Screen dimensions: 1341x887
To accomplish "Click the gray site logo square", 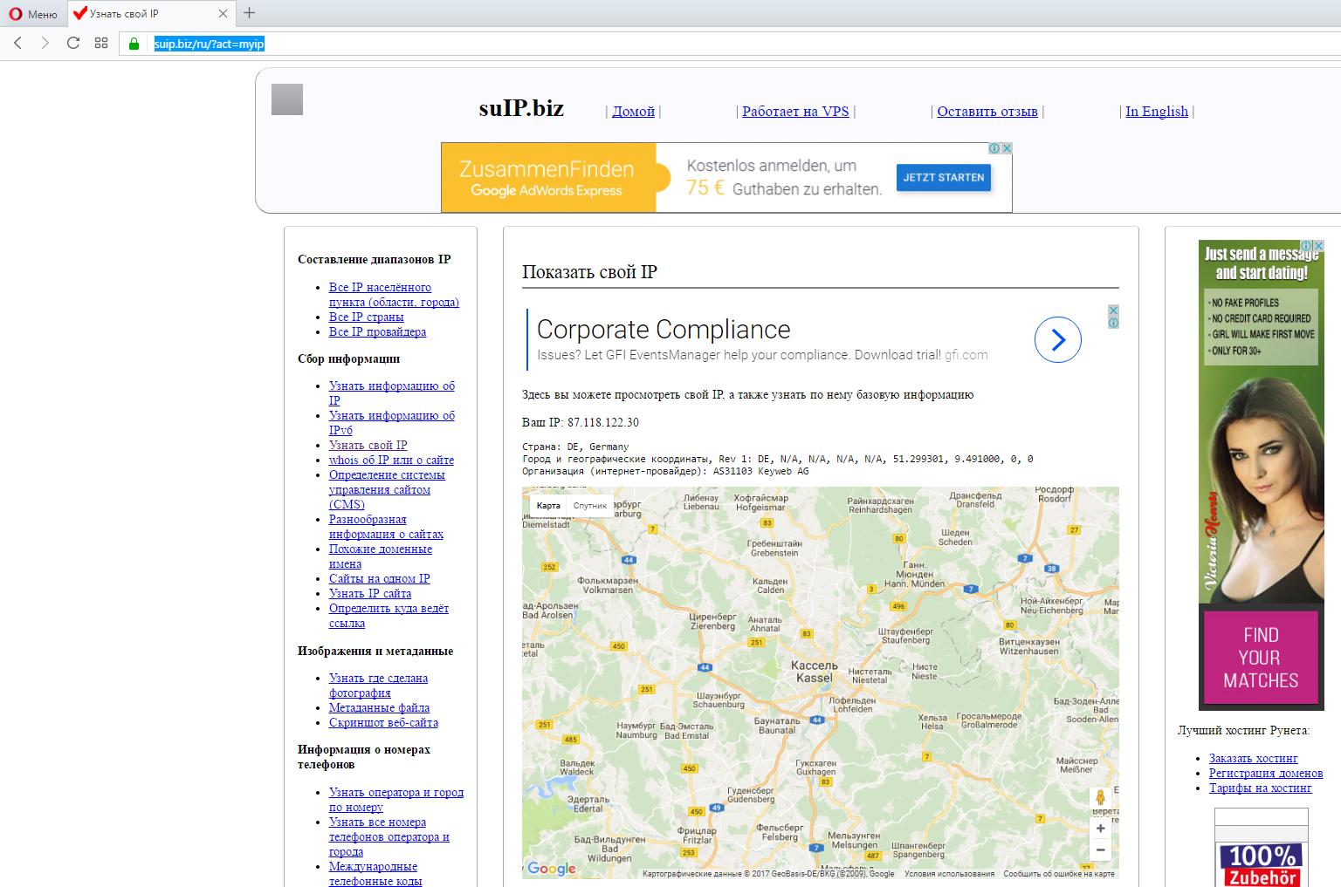I will pos(287,99).
